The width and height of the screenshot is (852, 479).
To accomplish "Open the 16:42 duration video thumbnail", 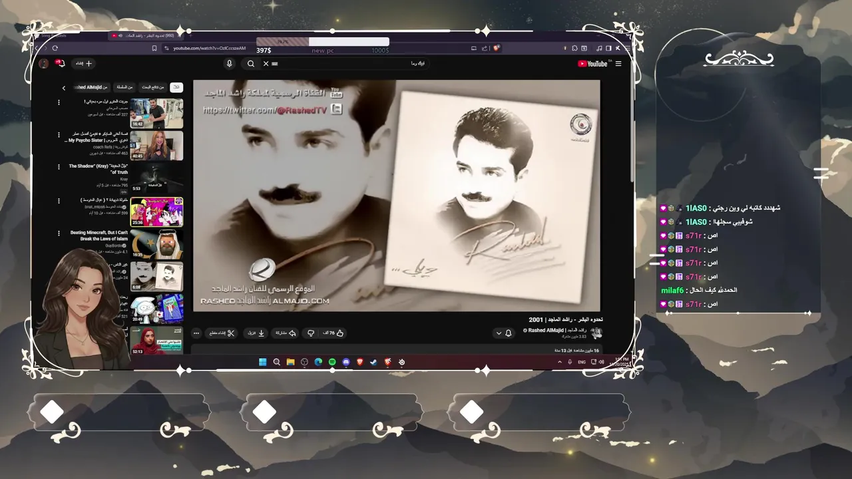I will pyautogui.click(x=156, y=113).
